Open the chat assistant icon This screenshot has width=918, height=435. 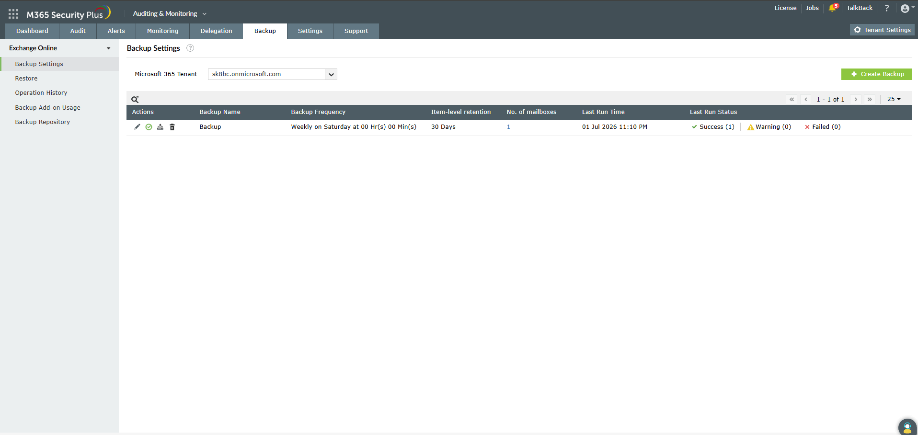pyautogui.click(x=907, y=427)
